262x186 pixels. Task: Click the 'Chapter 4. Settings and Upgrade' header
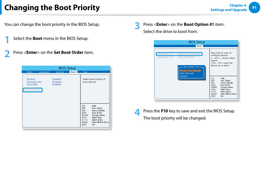pyautogui.click(x=228, y=7)
